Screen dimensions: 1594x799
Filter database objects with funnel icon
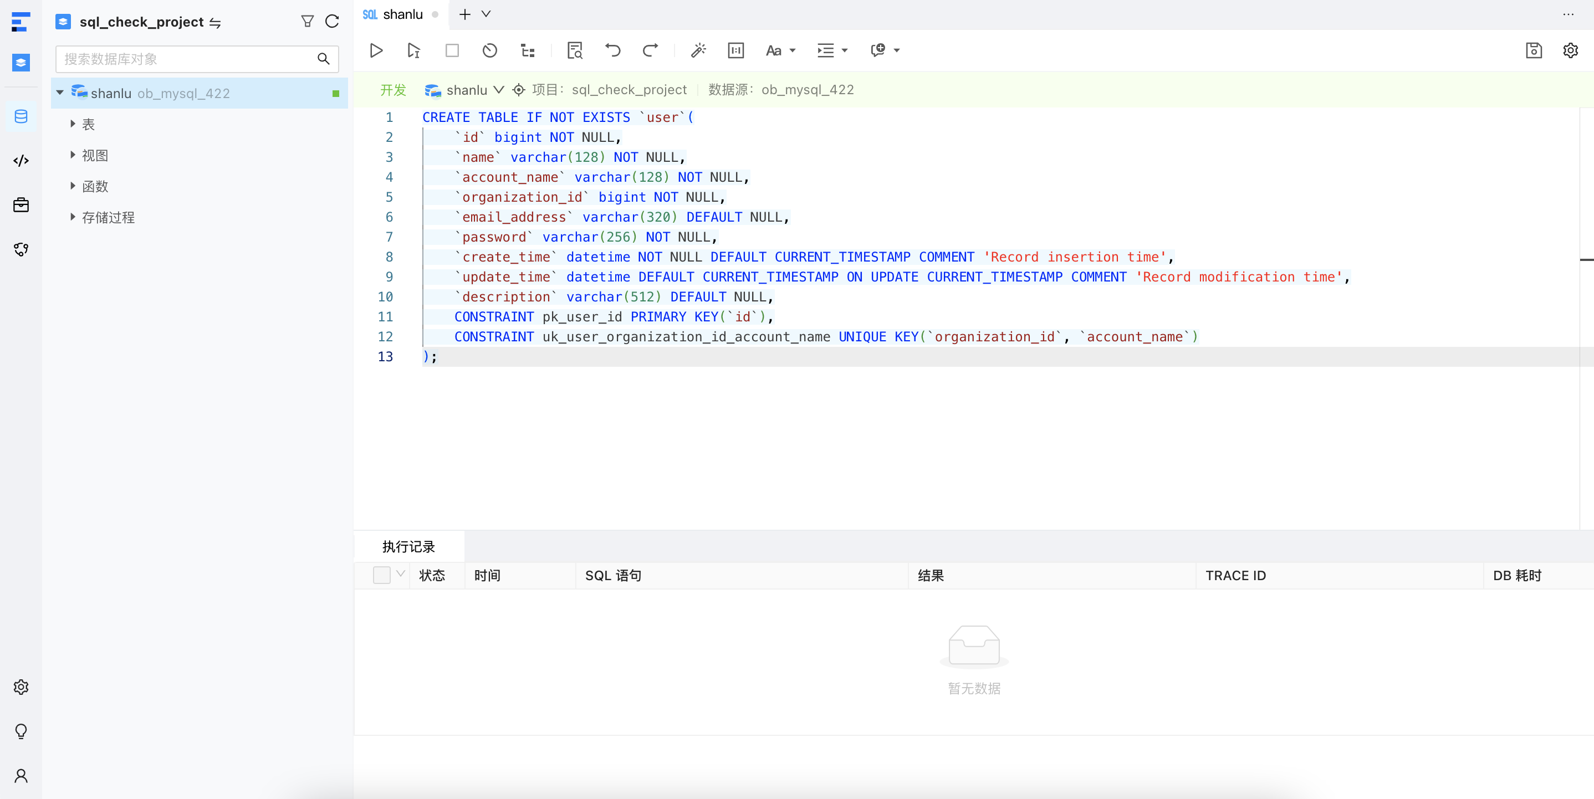point(307,22)
